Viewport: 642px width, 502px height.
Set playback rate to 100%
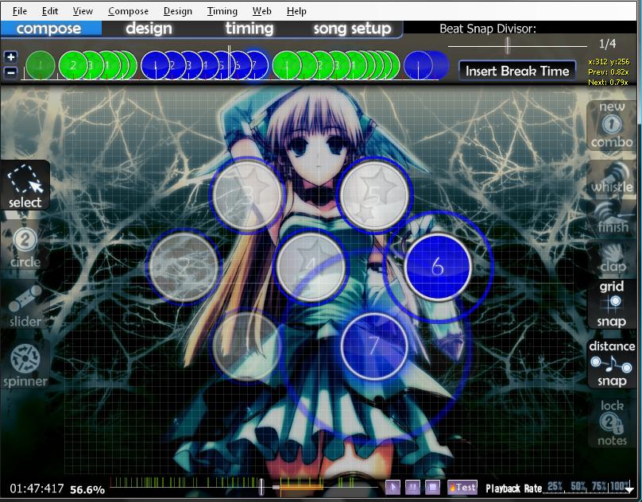click(620, 486)
